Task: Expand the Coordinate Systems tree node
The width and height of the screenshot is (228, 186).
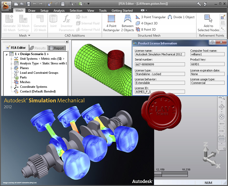Action: pyautogui.click(x=11, y=87)
